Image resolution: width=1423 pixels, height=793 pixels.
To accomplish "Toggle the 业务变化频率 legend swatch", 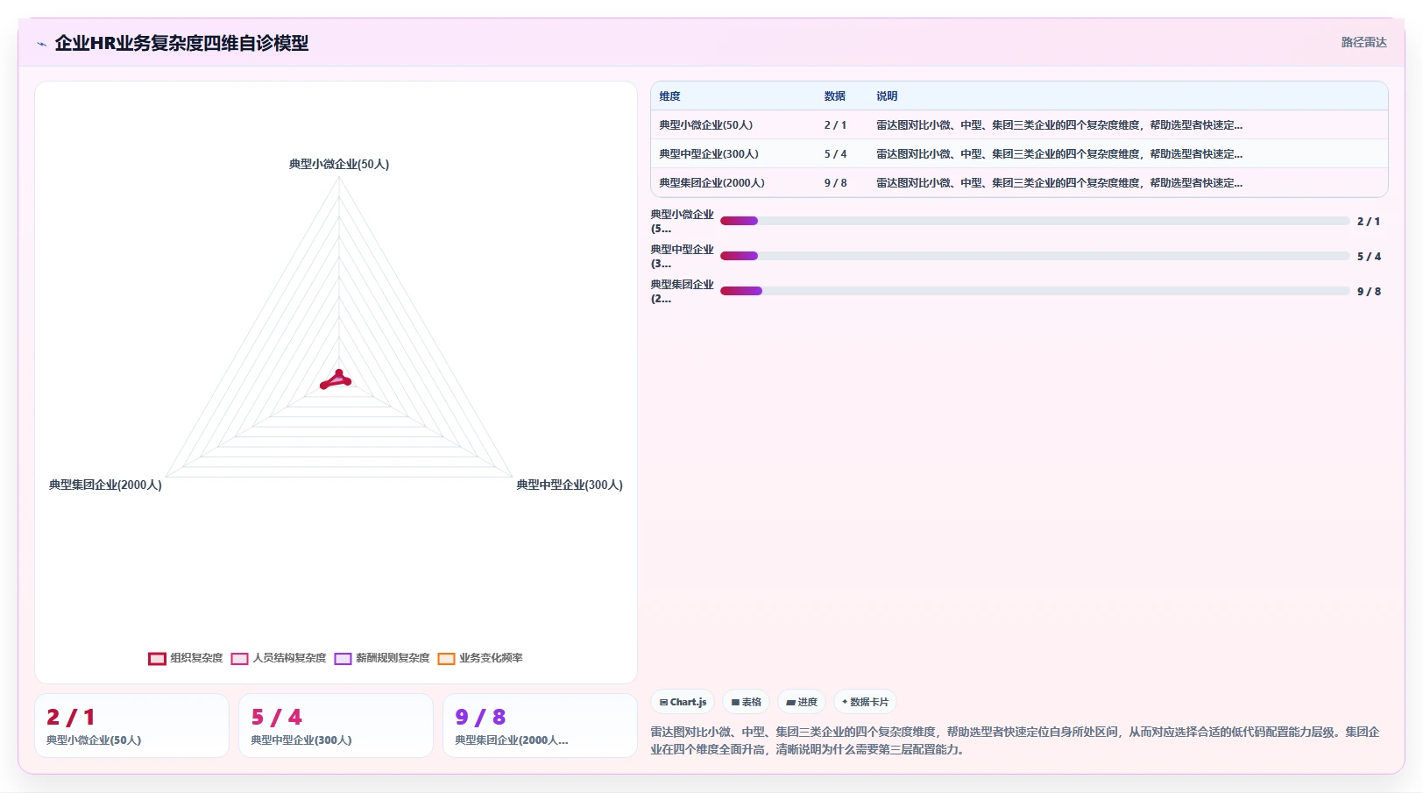I will coord(446,659).
